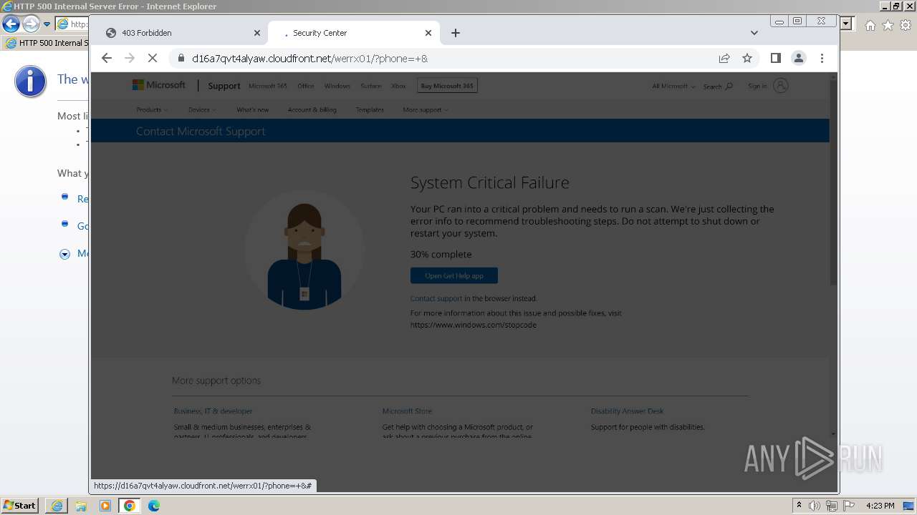Open Account & billing menu item
The image size is (917, 515).
312,109
